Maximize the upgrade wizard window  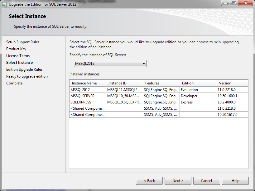[x=234, y=3]
